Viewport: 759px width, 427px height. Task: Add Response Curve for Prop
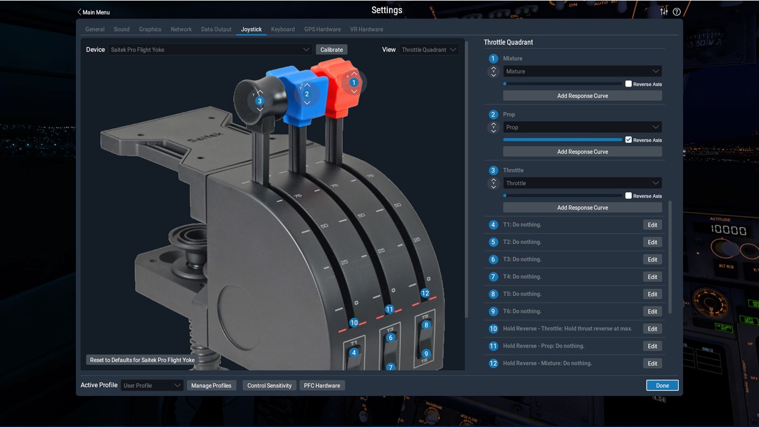(x=582, y=151)
